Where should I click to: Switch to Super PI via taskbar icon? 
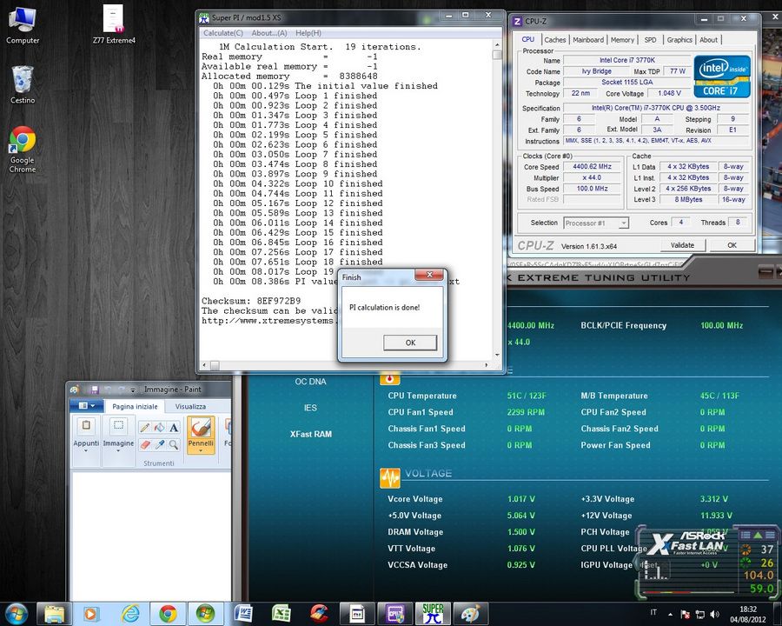pos(433,614)
